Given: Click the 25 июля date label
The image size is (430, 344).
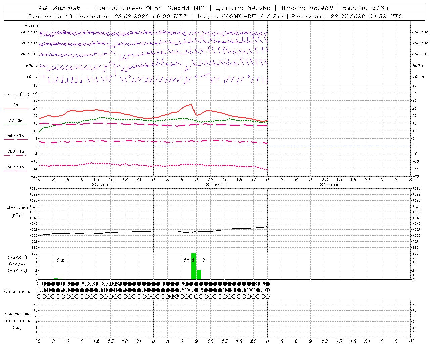Looking at the screenshot, I should tap(331, 185).
